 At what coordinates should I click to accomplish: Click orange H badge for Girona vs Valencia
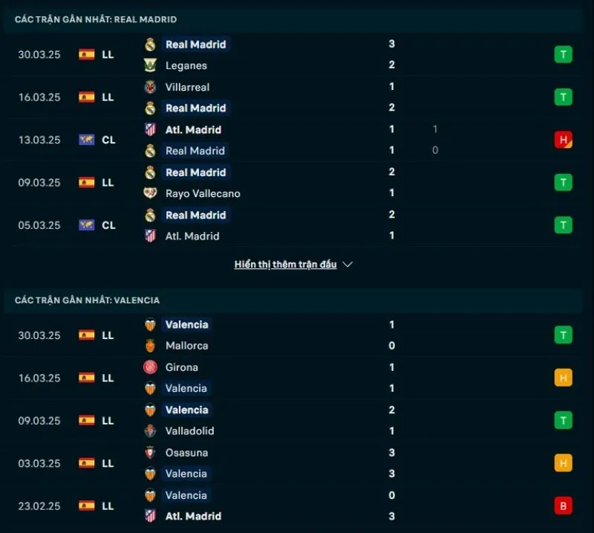[x=563, y=378]
